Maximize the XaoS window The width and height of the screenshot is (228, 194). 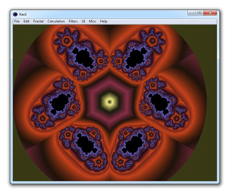200,13
